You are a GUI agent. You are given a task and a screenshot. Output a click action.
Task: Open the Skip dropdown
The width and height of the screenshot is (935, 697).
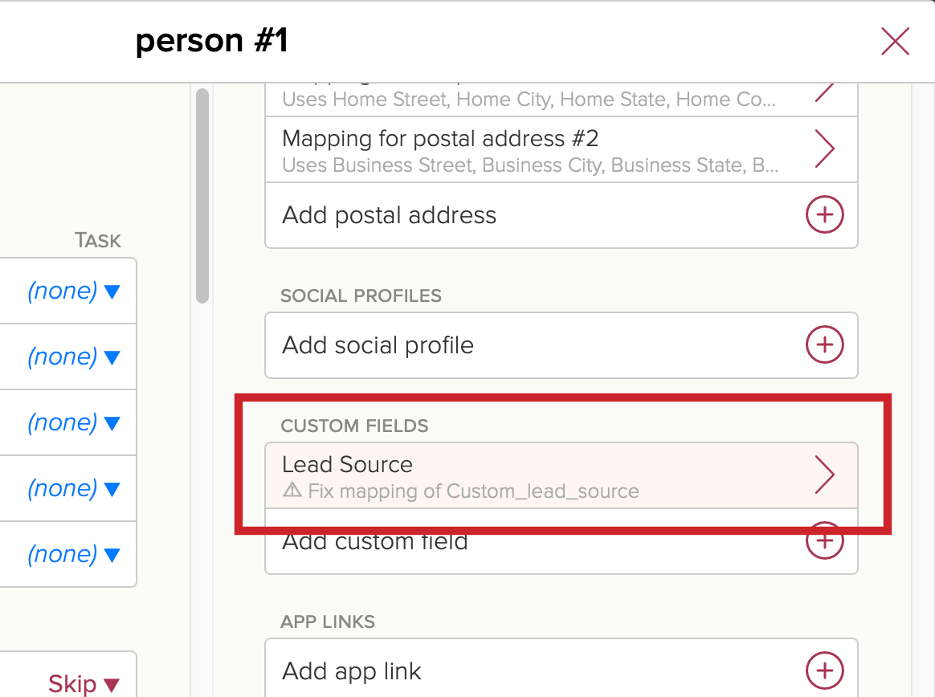click(x=84, y=684)
